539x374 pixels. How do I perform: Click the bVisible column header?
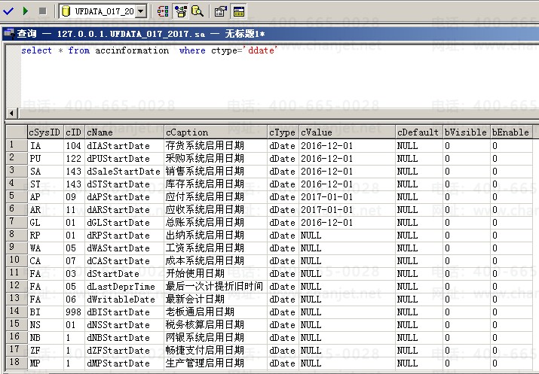pyautogui.click(x=465, y=132)
